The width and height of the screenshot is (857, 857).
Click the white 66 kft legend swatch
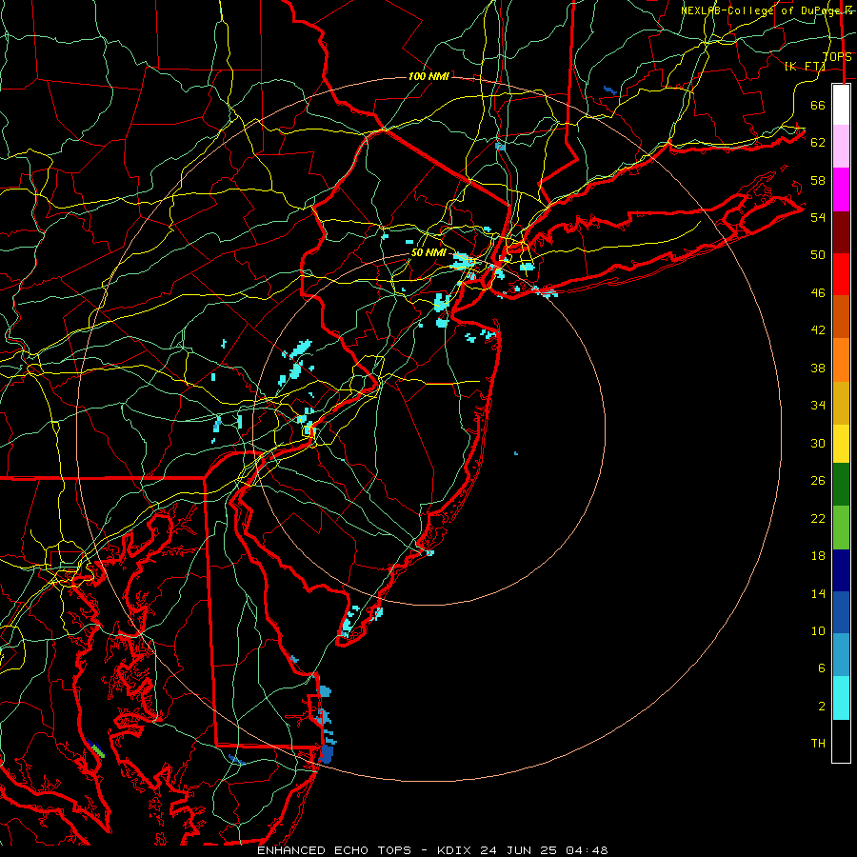(x=841, y=105)
